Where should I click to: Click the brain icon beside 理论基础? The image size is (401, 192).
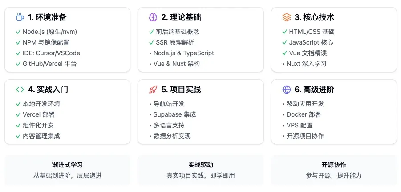coord(153,17)
